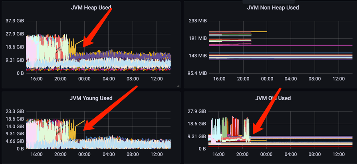Click the 0 B label in JVM Young Used
This screenshot has width=357, height=164.
(x=20, y=149)
